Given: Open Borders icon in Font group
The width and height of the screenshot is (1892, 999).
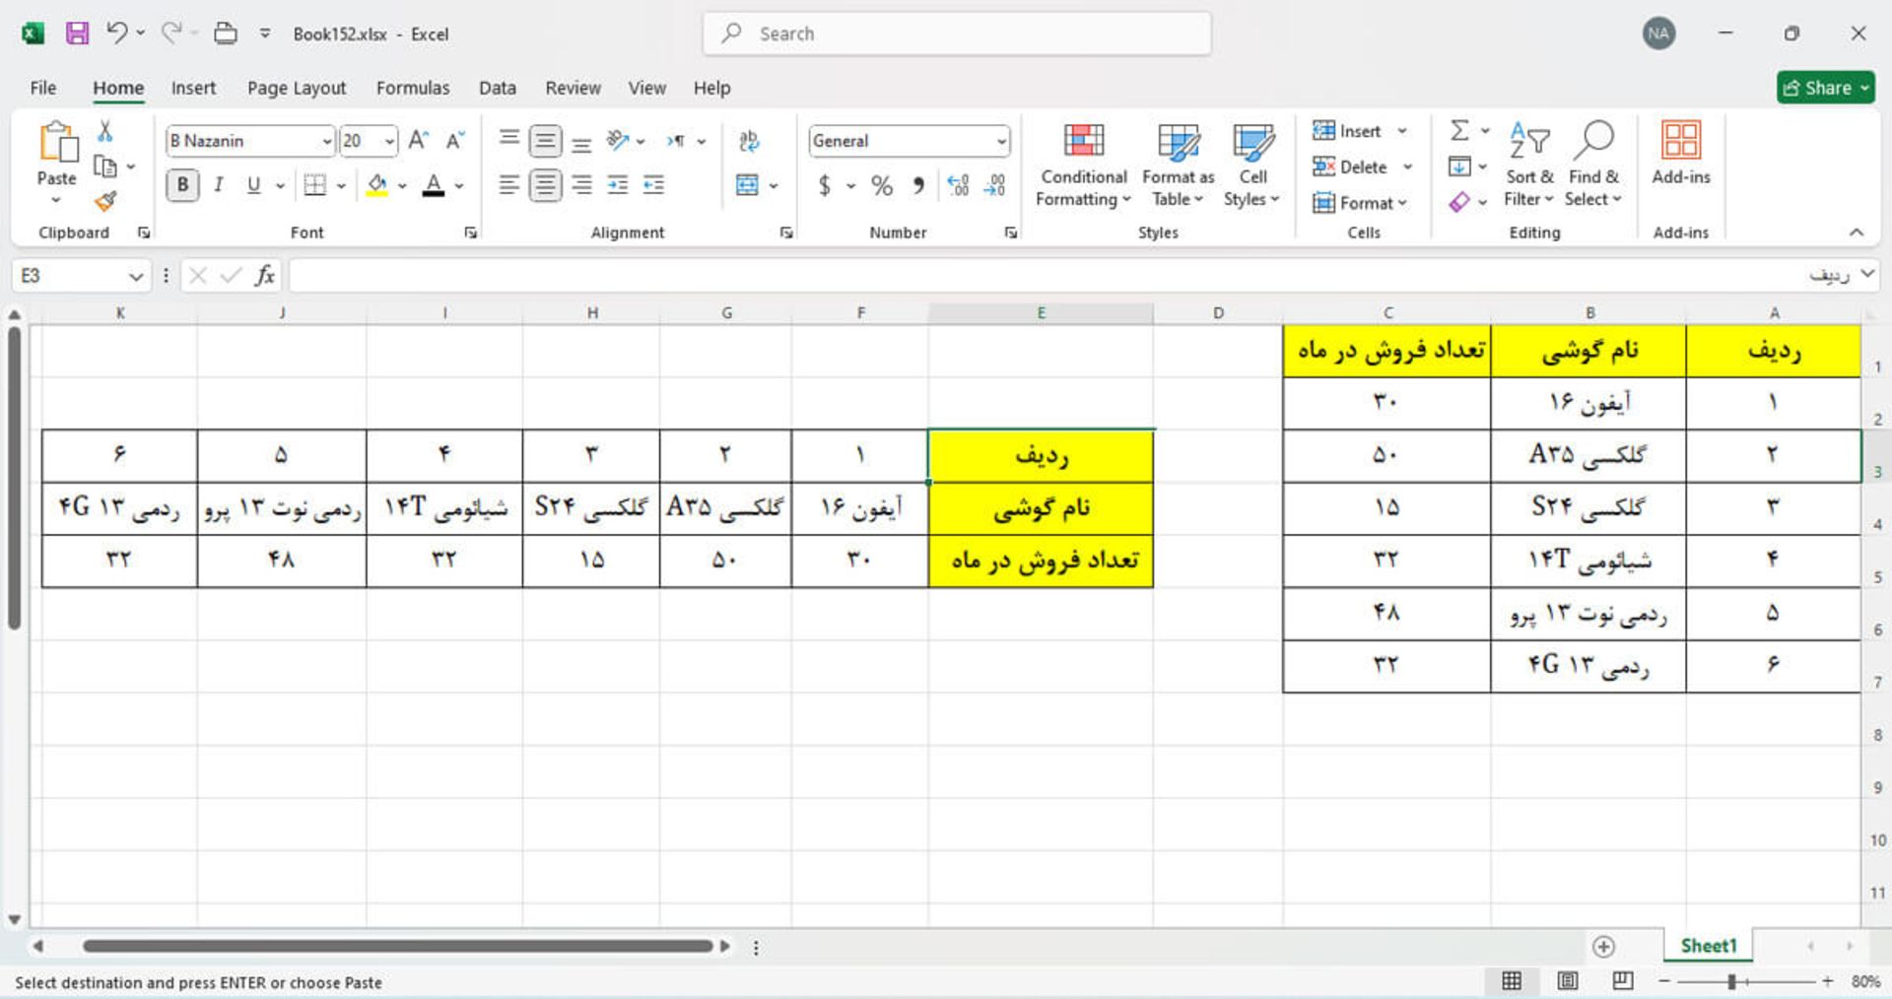Looking at the screenshot, I should pos(314,185).
